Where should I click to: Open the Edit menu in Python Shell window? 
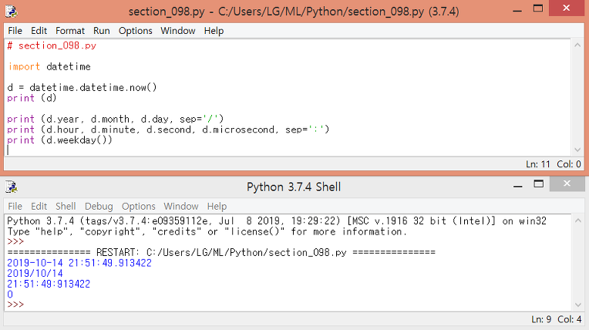(39, 207)
